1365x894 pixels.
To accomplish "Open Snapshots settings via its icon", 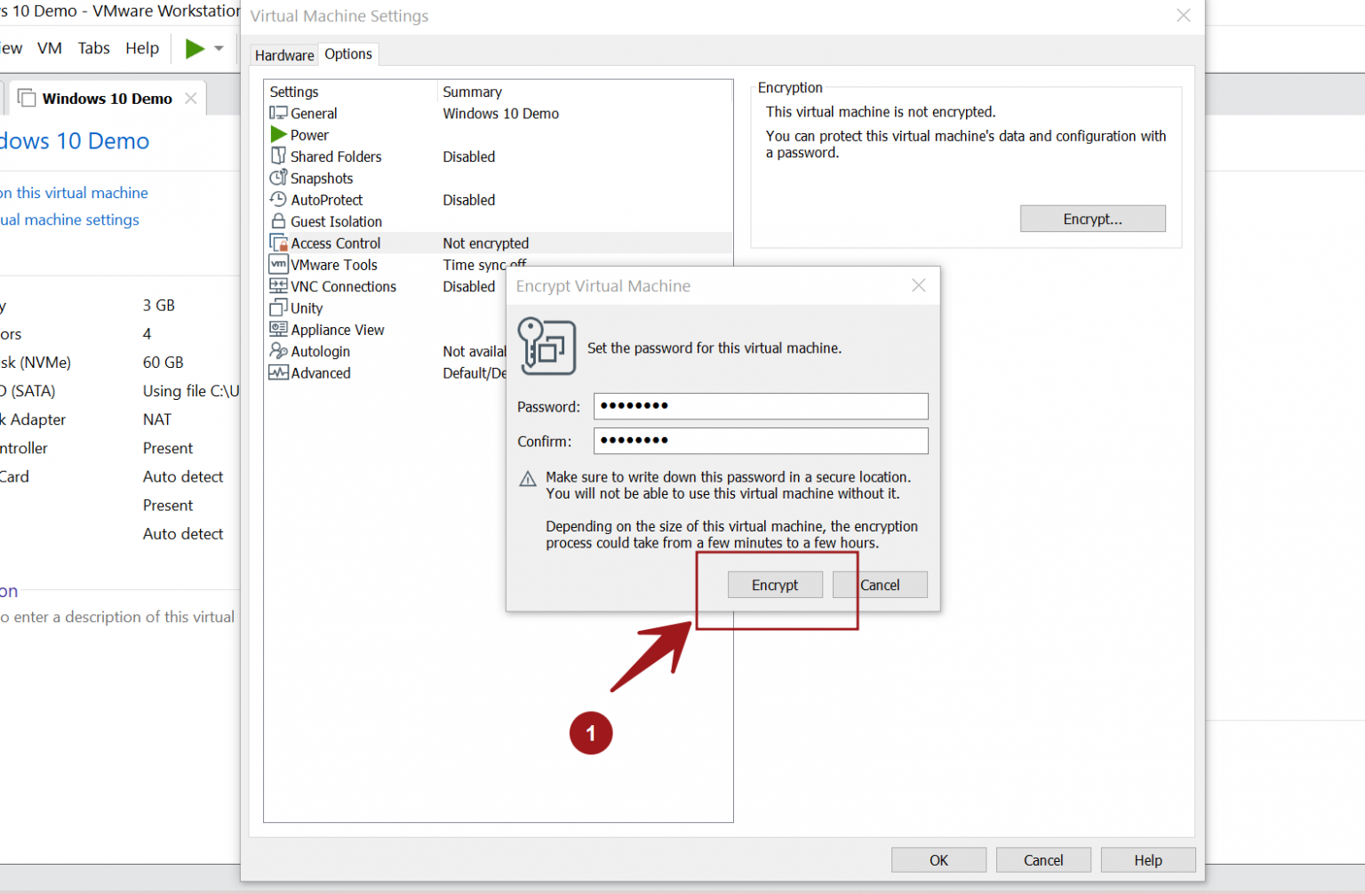I will (x=278, y=178).
